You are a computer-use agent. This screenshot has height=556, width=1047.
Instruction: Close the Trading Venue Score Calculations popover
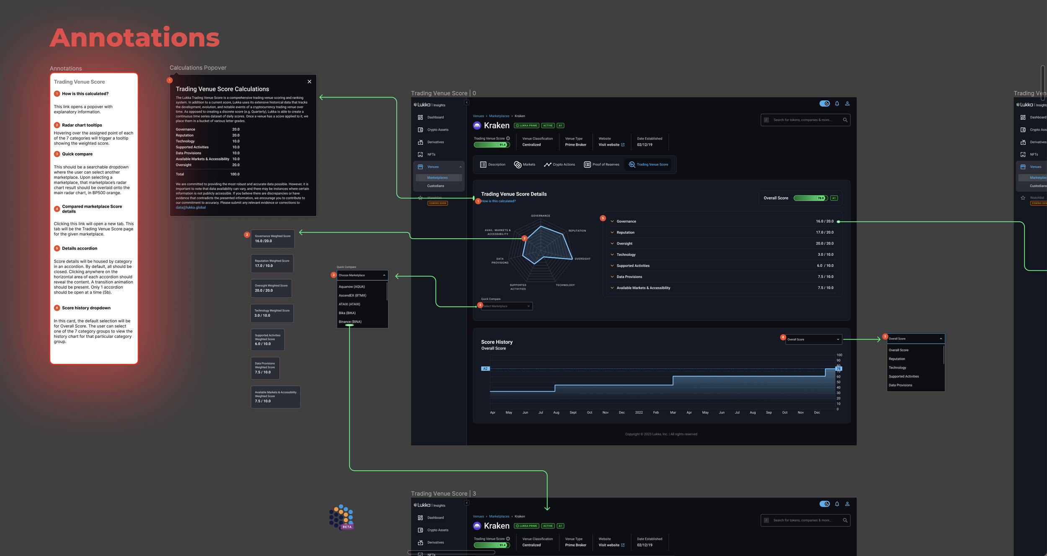coord(309,82)
